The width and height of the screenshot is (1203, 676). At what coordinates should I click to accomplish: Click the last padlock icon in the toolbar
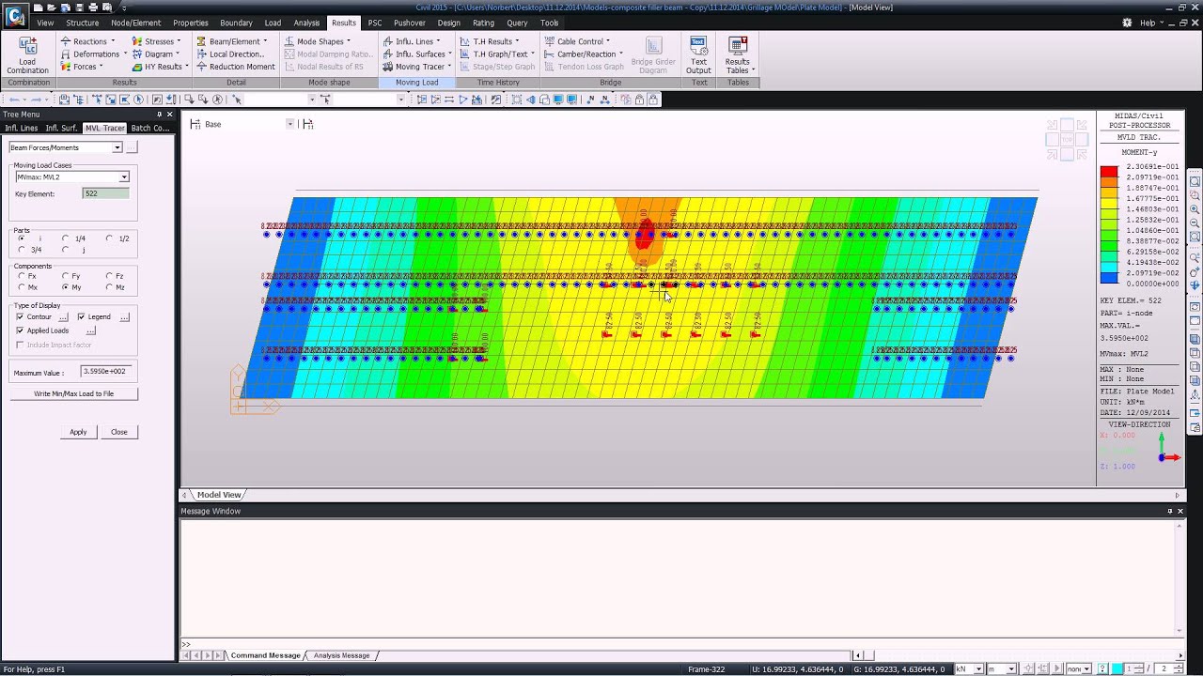click(654, 100)
